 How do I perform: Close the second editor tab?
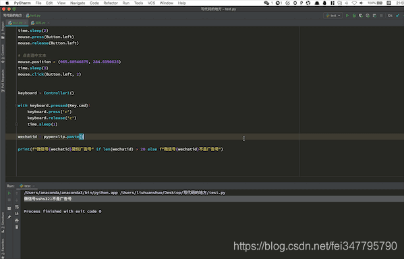pos(49,23)
